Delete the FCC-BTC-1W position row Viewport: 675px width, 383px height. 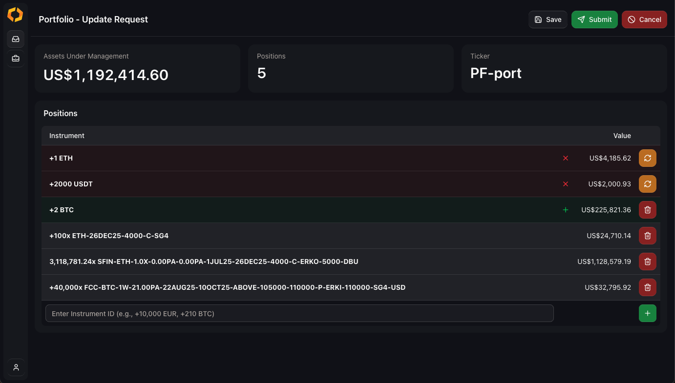pyautogui.click(x=647, y=287)
